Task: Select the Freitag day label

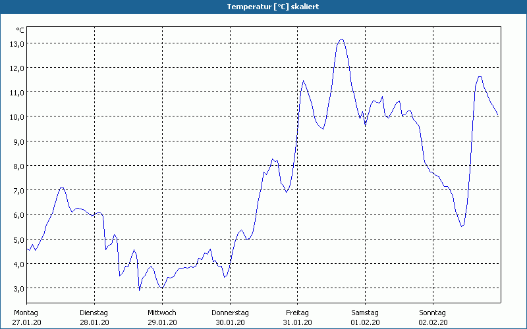Action: [298, 313]
